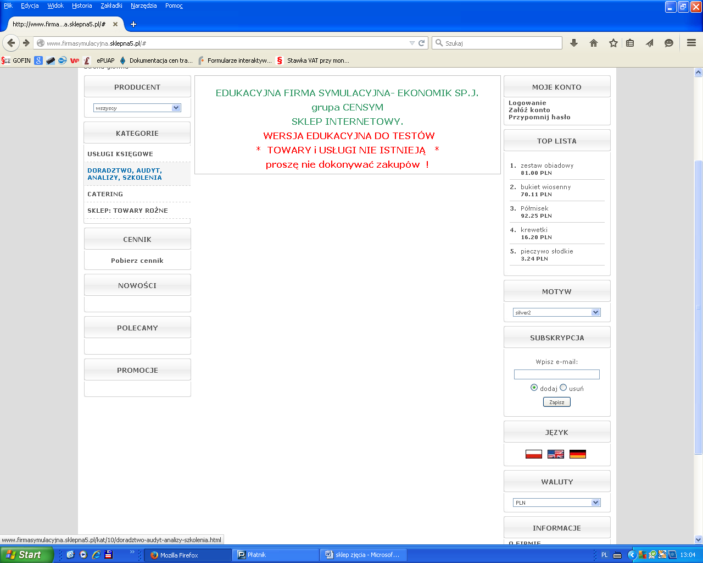The height and width of the screenshot is (563, 703).
Task: Click the paper plane share icon
Action: pyautogui.click(x=650, y=43)
